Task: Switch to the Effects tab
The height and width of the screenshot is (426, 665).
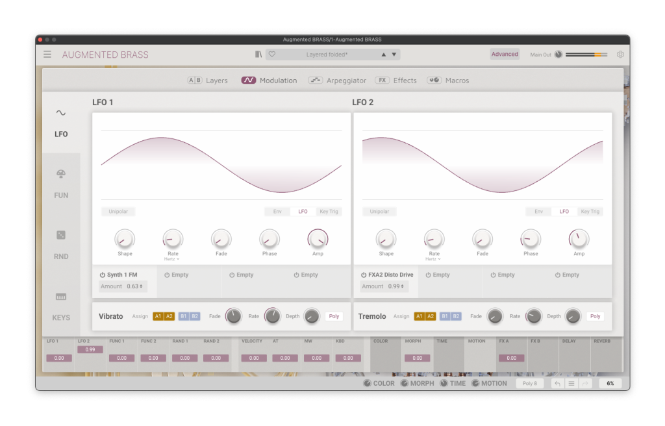Action: (396, 81)
